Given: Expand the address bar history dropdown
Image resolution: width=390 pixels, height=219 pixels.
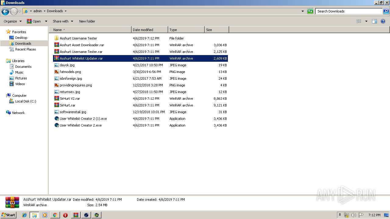Looking at the screenshot, I should (x=303, y=11).
